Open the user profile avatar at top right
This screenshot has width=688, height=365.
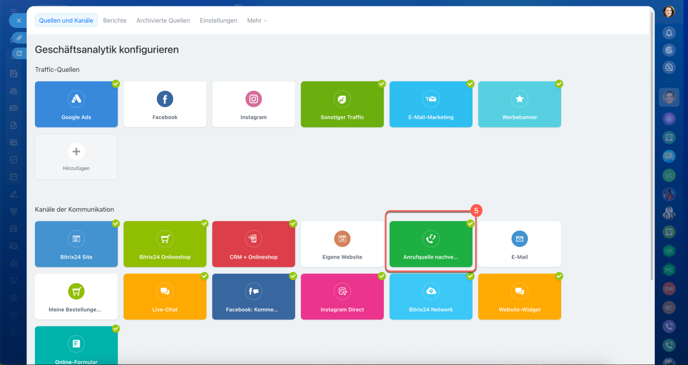(x=669, y=11)
